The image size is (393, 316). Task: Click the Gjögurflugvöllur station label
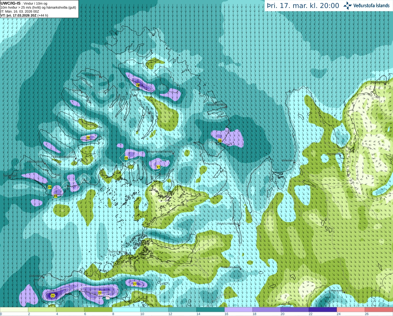click(216, 105)
